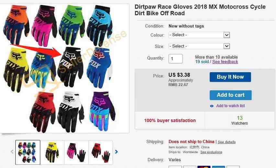Select the yellow glove thumbnail
The image size is (276, 168).
(x=52, y=152)
